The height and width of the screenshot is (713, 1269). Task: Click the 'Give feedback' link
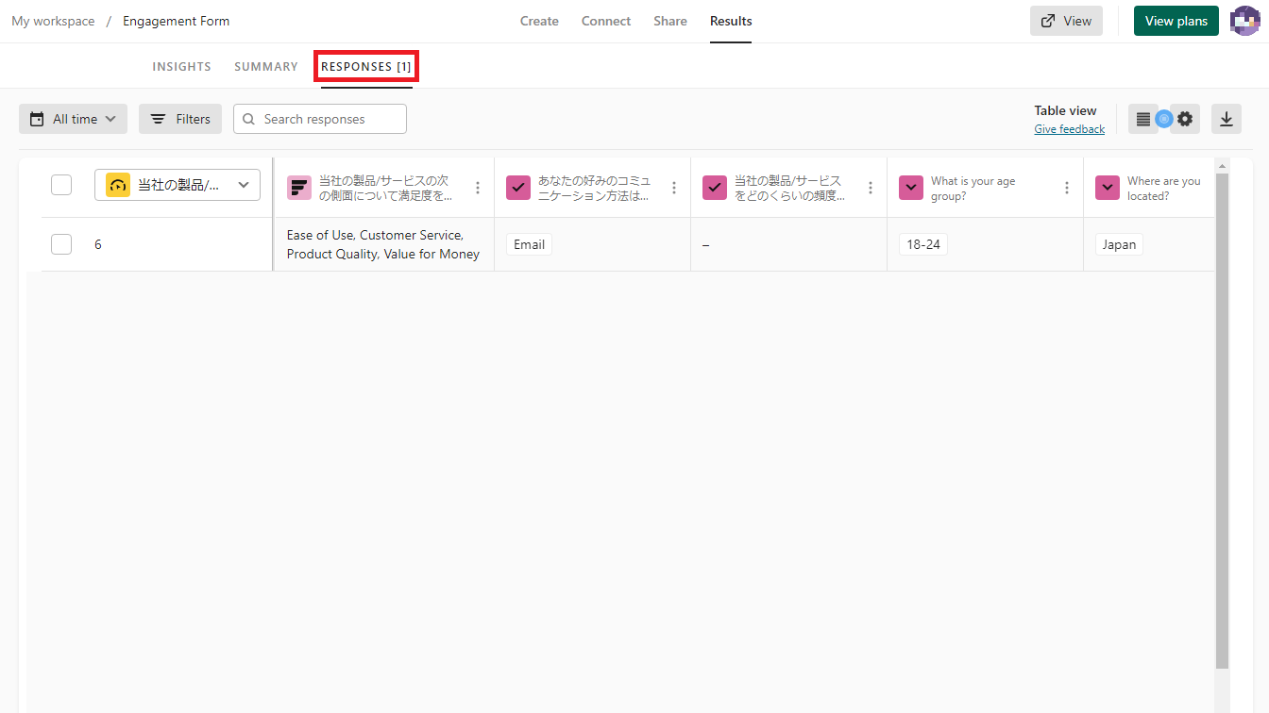click(1069, 129)
